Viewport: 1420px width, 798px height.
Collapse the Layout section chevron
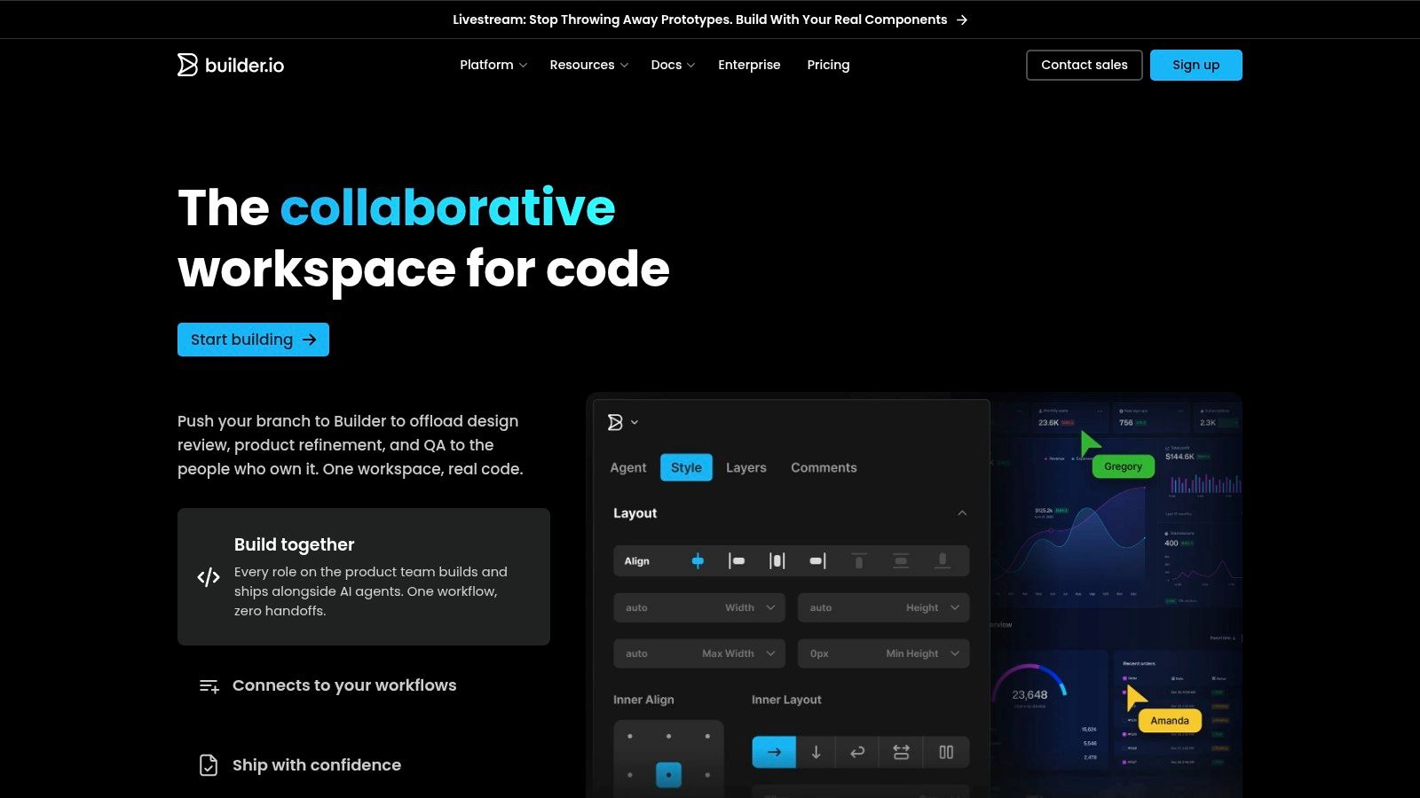coord(962,513)
